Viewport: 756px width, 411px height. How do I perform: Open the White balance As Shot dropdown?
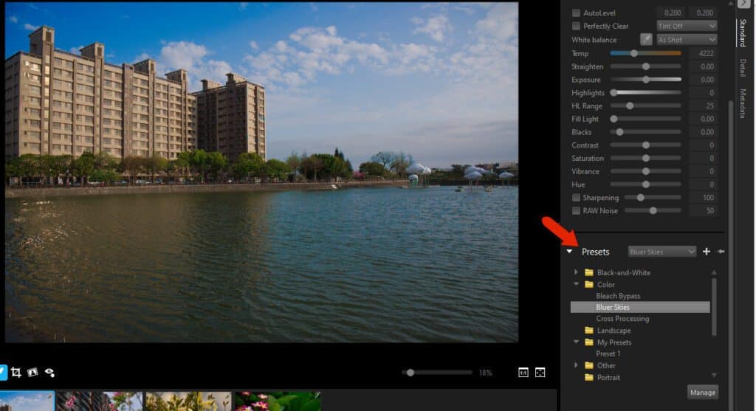tap(687, 40)
